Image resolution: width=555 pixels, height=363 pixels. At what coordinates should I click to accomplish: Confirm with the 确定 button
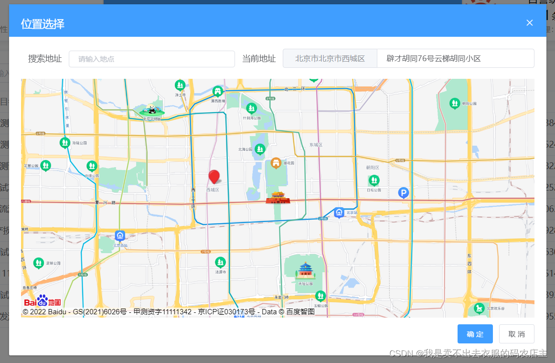pos(475,334)
